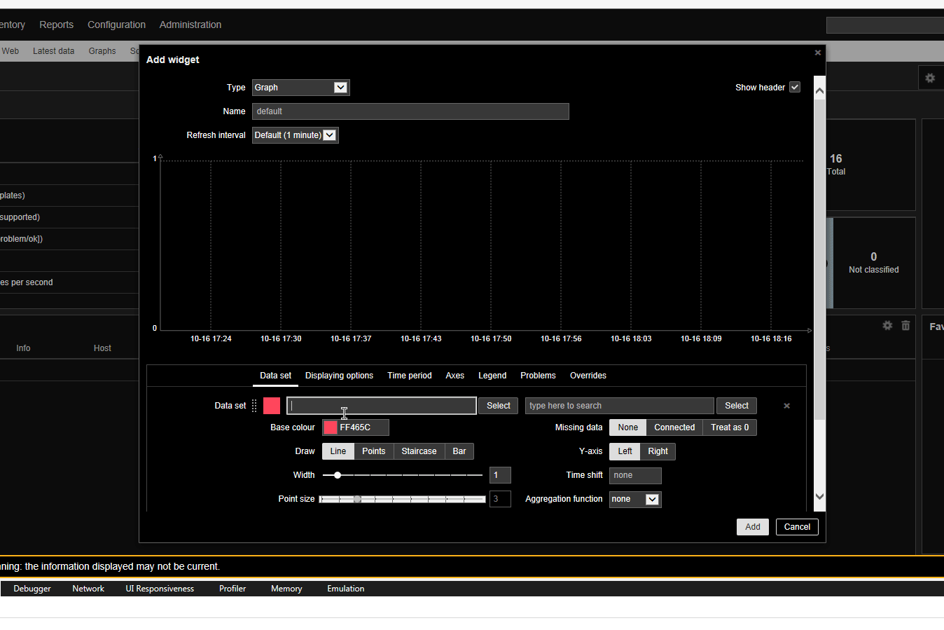Close the Add widget dialog with X
Image resolution: width=944 pixels, height=630 pixels.
pyautogui.click(x=817, y=53)
